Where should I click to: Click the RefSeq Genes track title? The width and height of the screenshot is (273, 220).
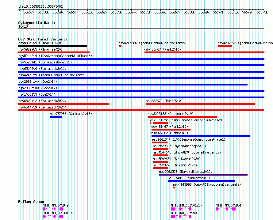coord(31,202)
